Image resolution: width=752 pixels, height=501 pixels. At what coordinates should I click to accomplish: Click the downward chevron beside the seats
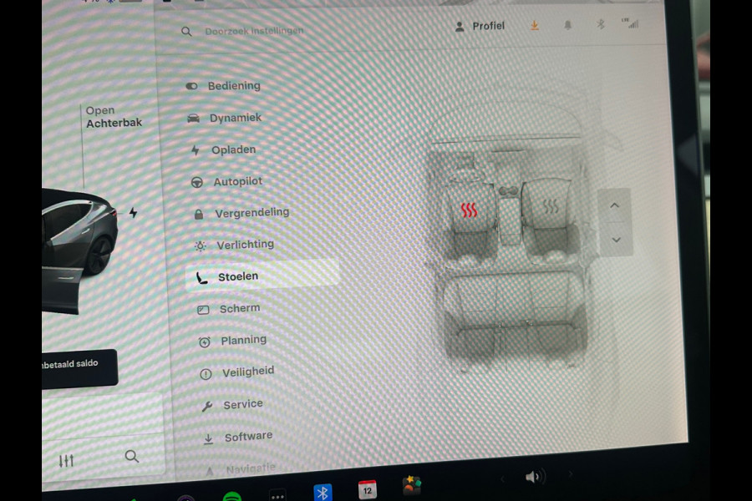coord(616,240)
